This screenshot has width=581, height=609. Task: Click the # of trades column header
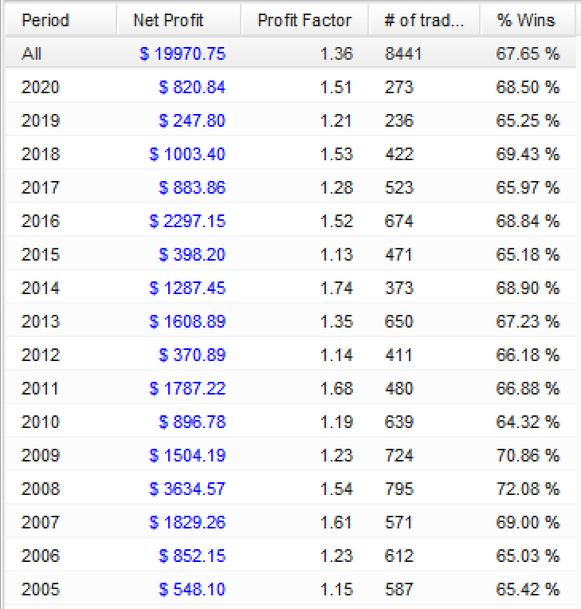(x=423, y=20)
